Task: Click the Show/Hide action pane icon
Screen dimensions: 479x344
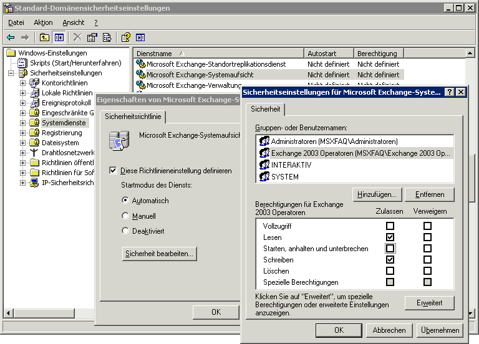Action: 140,37
